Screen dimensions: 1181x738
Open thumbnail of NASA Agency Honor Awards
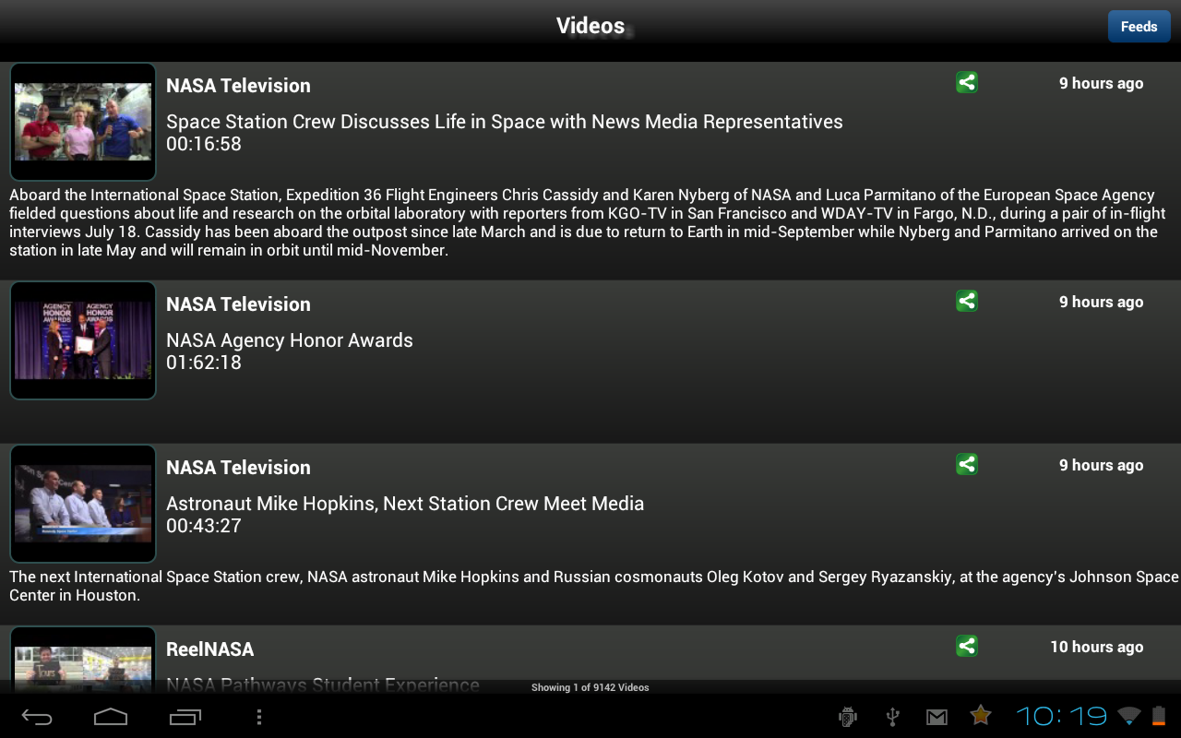coord(83,340)
